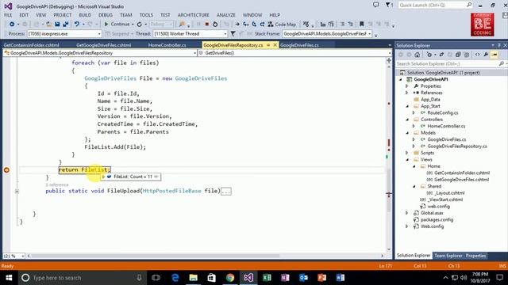Click the navigate backward icon
Screen dimensions: 508x285
coord(12,25)
